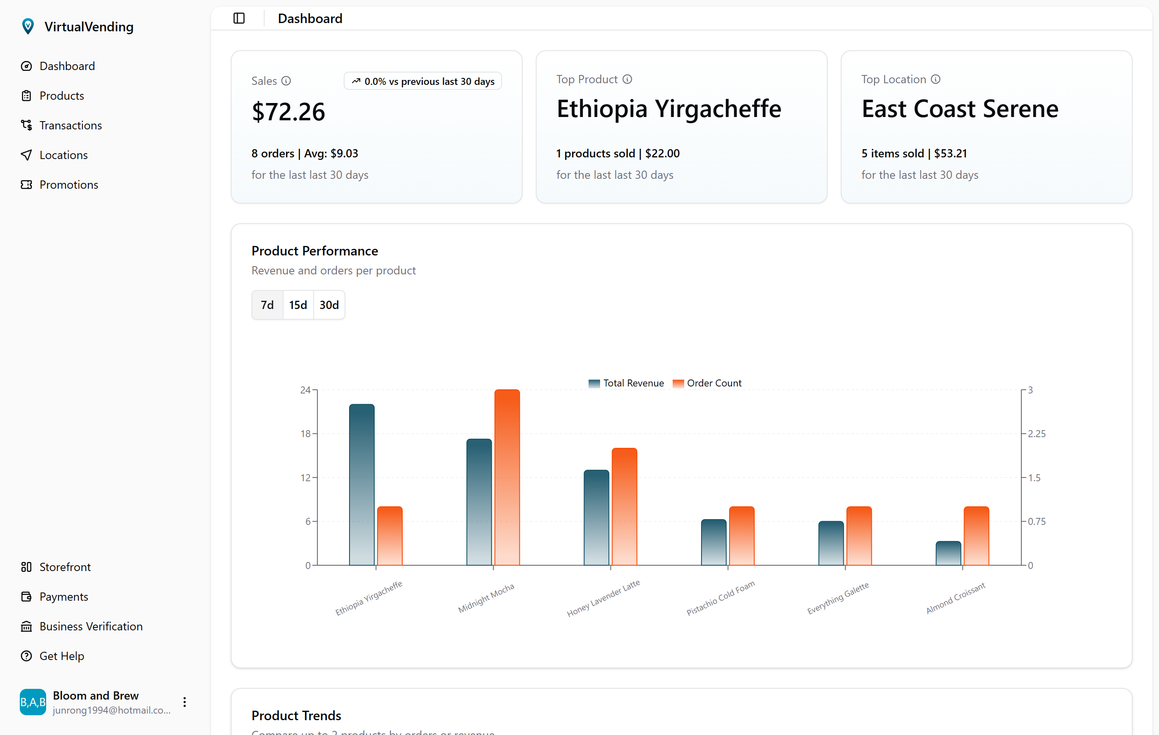This screenshot has width=1159, height=735.
Task: Open the Dashboard navigation link
Action: (x=66, y=66)
